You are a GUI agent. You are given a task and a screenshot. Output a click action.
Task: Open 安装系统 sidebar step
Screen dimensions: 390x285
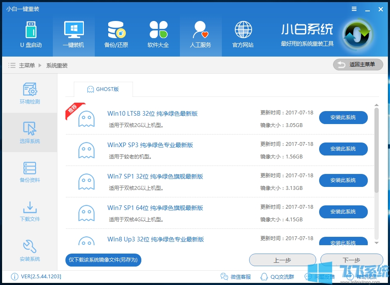(29, 251)
